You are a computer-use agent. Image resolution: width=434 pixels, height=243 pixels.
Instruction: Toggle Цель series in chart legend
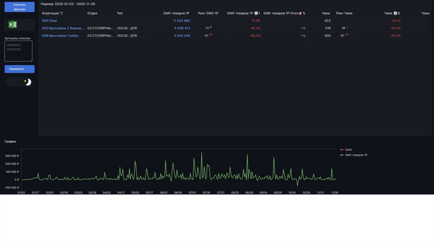[x=348, y=149]
